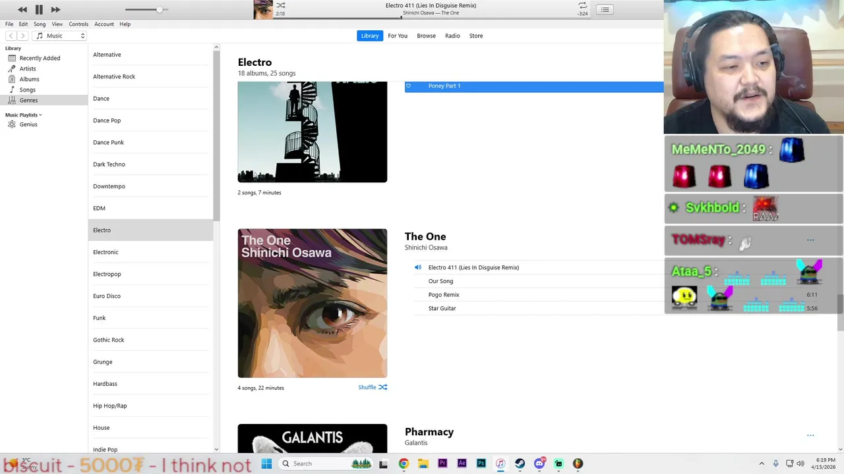Open the Galantis artist link

416,443
